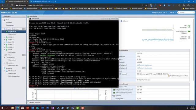The image size is (196, 110).
Task: Click the VMware ESXi logo
Action: 9,13
